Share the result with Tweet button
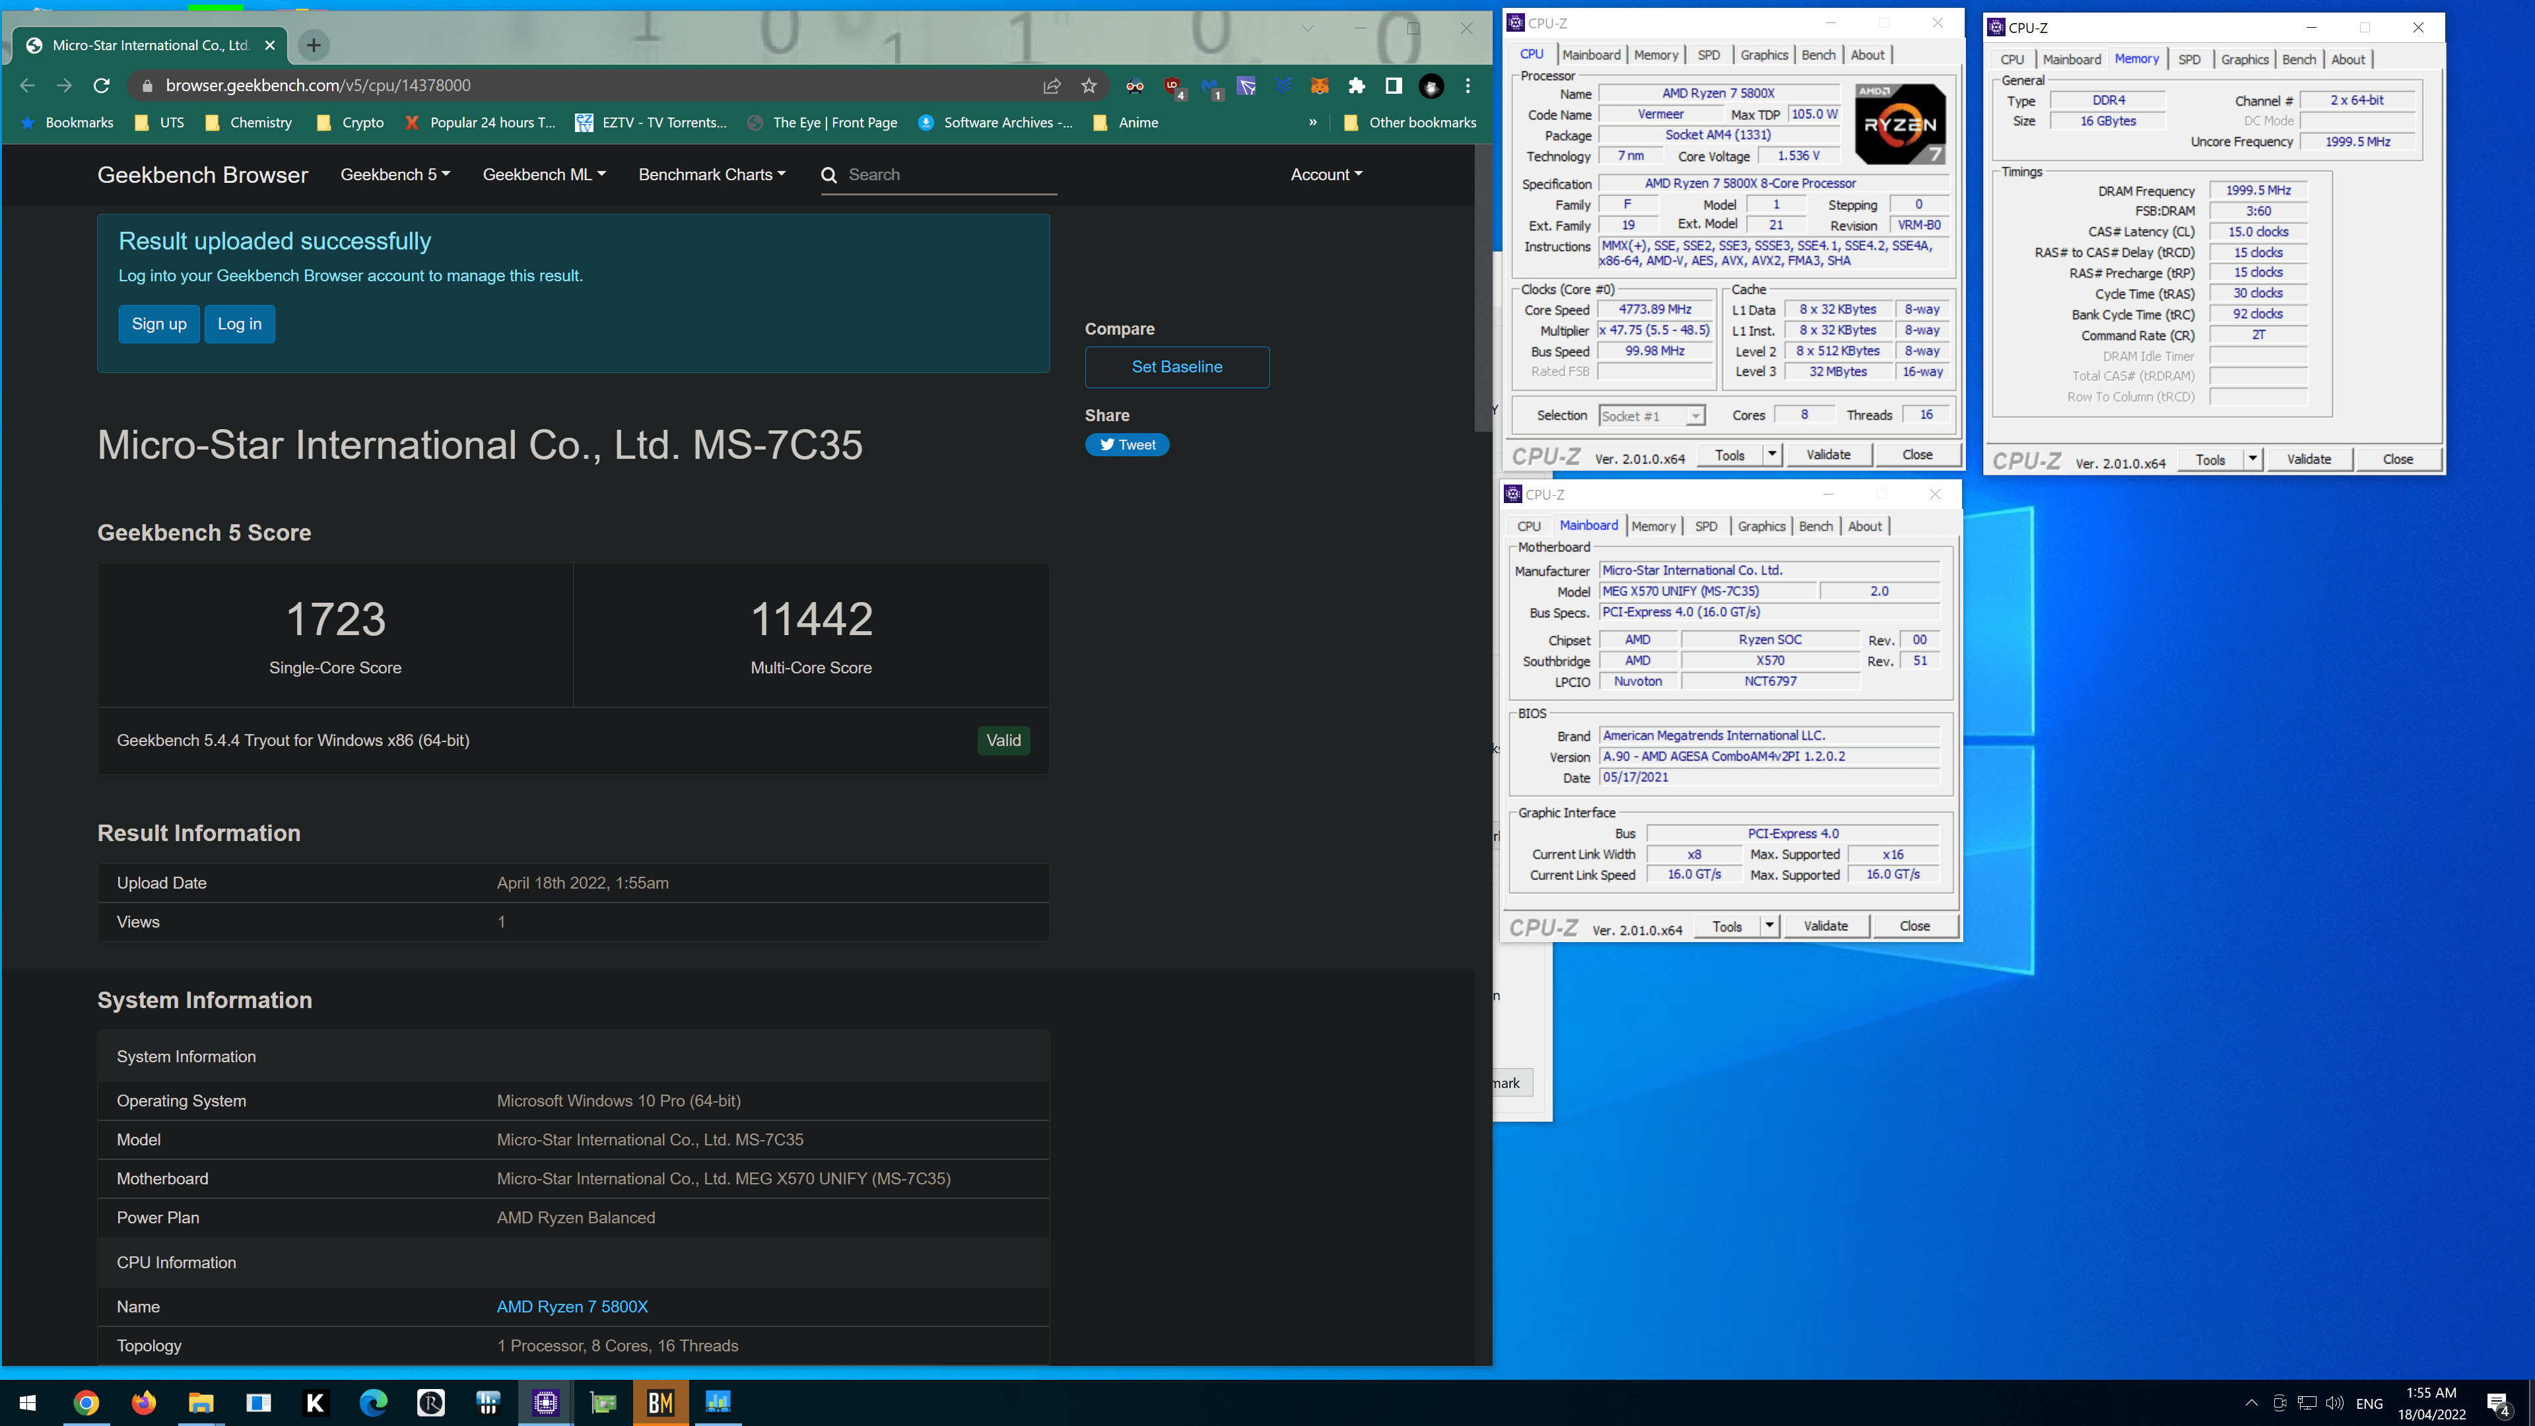 click(1127, 445)
